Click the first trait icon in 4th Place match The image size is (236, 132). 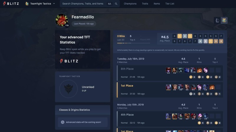[199, 123]
